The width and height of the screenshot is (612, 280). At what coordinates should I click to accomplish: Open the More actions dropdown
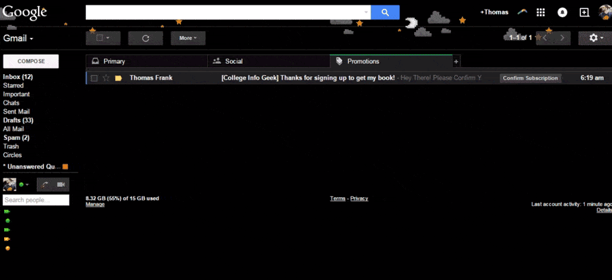pos(188,38)
